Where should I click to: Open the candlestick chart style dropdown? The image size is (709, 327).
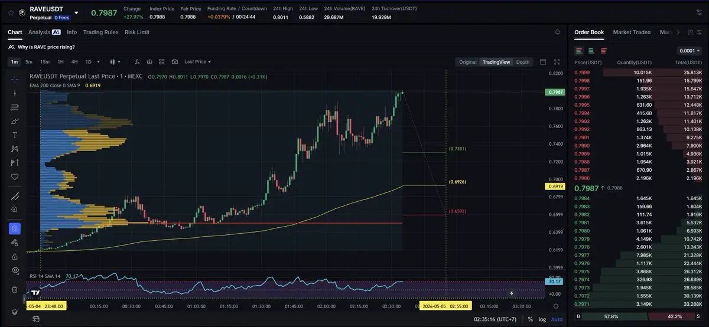click(x=115, y=61)
